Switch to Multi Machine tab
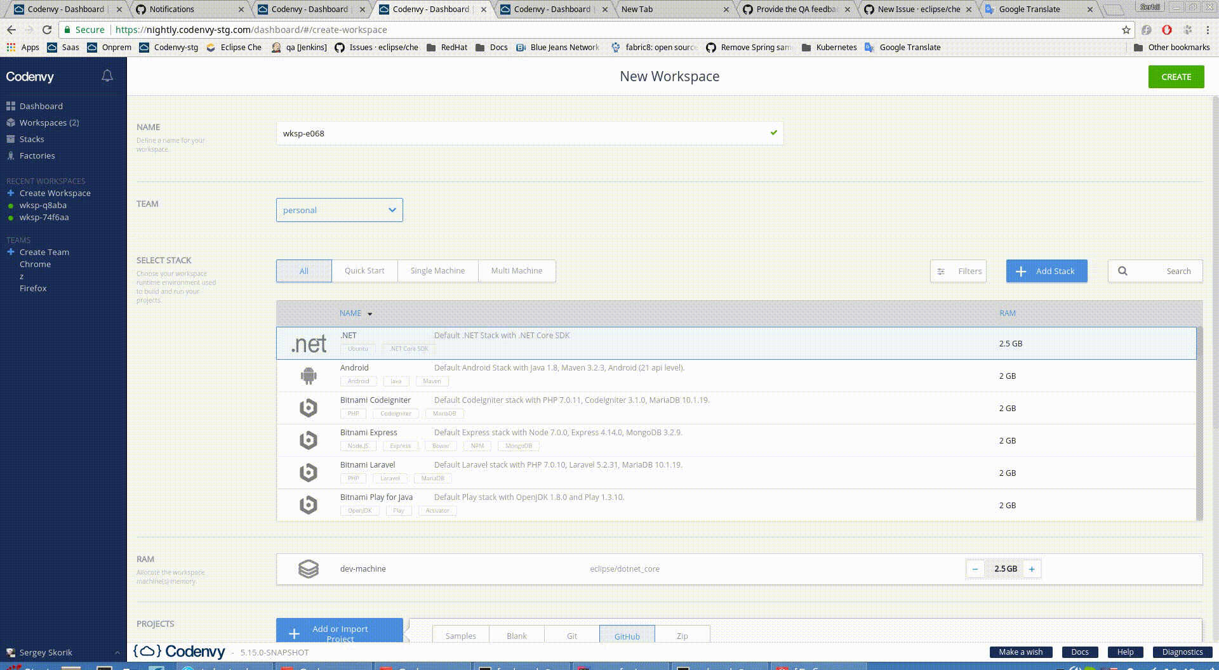This screenshot has height=670, width=1219. [517, 271]
